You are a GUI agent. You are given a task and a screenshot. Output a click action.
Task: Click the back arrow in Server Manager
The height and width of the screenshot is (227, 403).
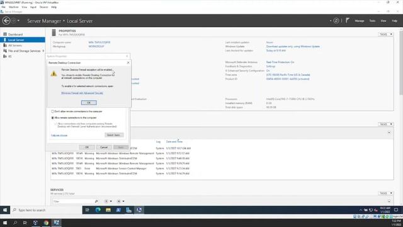coord(6,21)
